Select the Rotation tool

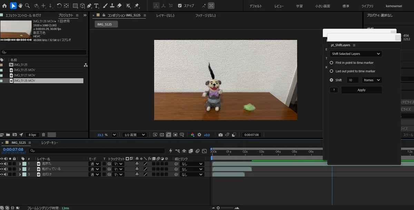(59, 6)
